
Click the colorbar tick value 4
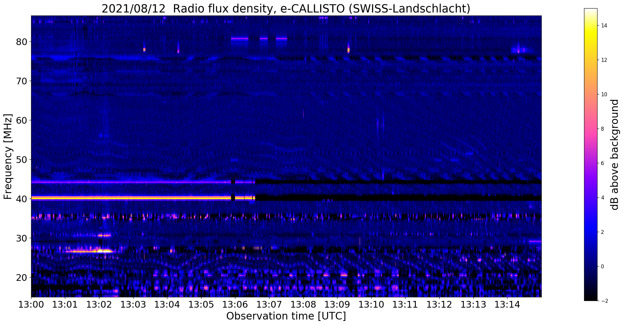[x=602, y=198]
